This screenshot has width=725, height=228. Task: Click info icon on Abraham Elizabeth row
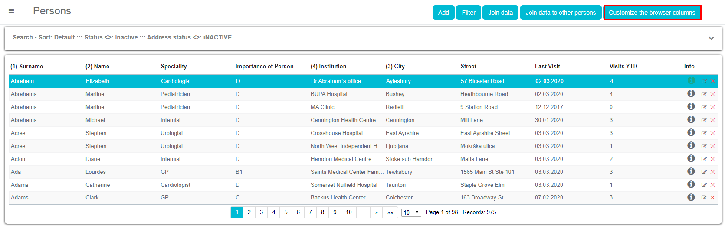pyautogui.click(x=691, y=80)
